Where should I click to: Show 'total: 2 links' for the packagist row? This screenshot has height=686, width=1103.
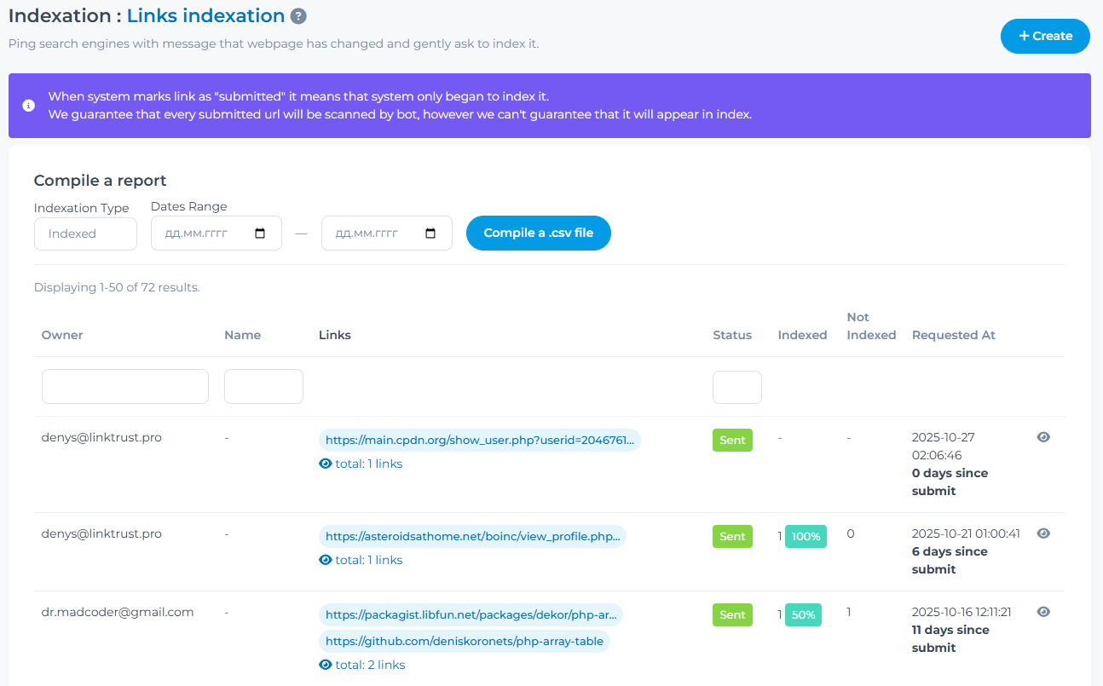tap(362, 665)
